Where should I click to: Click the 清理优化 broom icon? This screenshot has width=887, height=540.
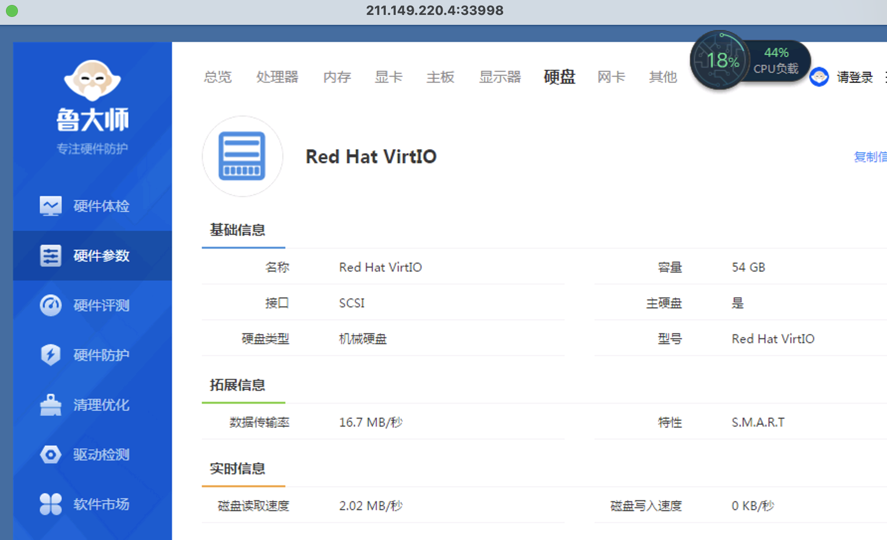coord(51,405)
